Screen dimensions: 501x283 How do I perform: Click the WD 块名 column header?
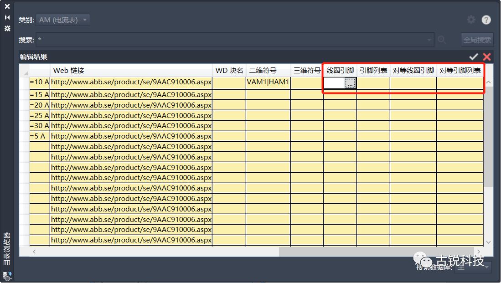pos(229,71)
